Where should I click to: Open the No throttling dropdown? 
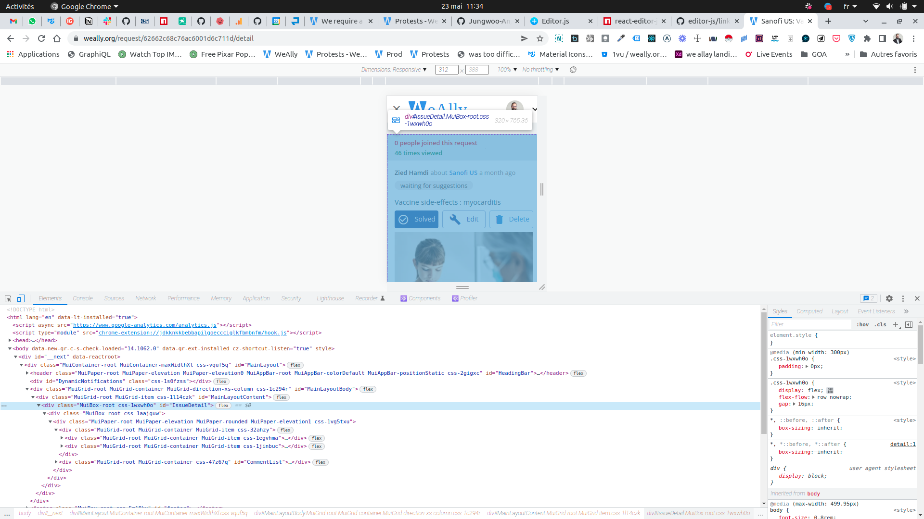click(540, 70)
